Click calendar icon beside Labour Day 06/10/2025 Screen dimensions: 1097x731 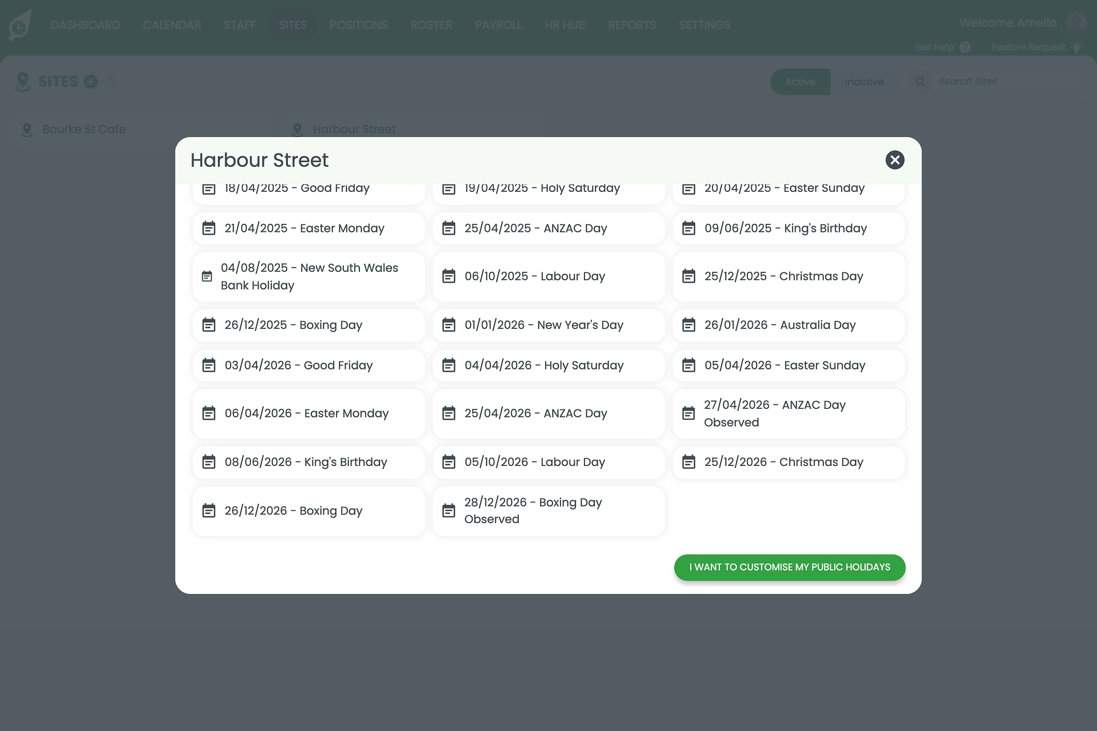click(449, 276)
